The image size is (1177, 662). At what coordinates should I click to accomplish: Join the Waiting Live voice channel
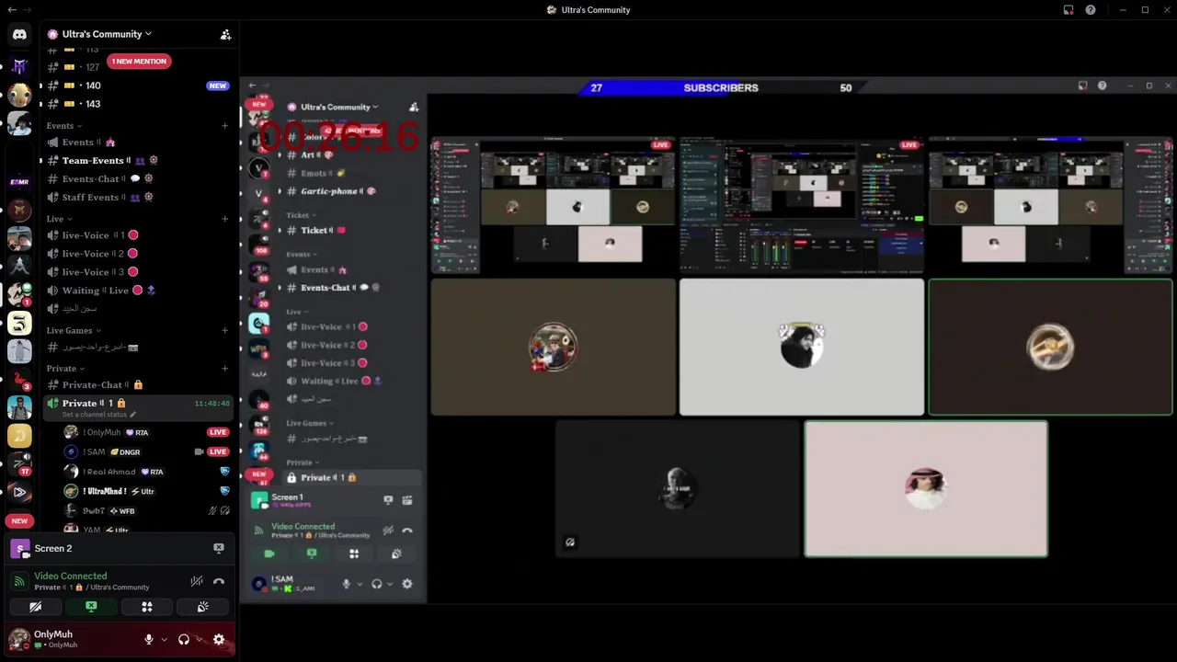pyautogui.click(x=138, y=291)
